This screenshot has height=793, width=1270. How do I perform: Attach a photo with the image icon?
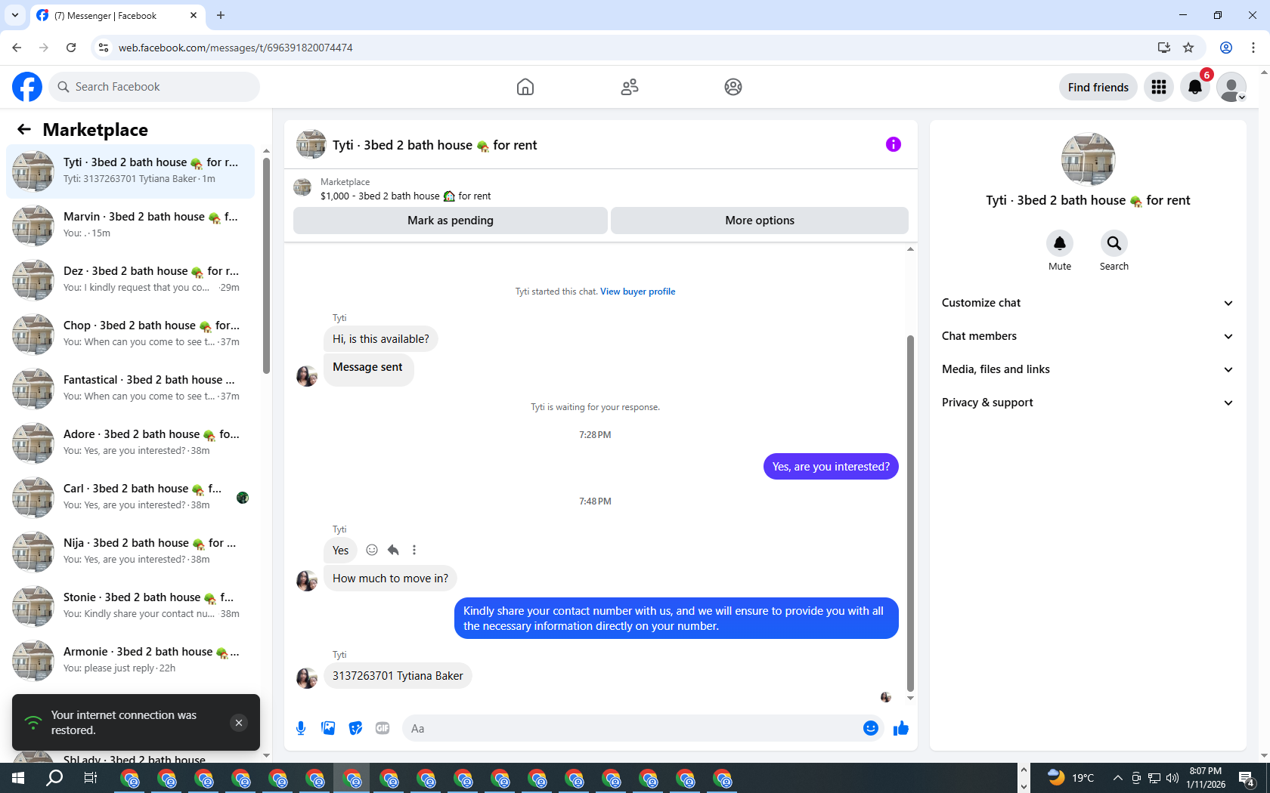pyautogui.click(x=328, y=728)
